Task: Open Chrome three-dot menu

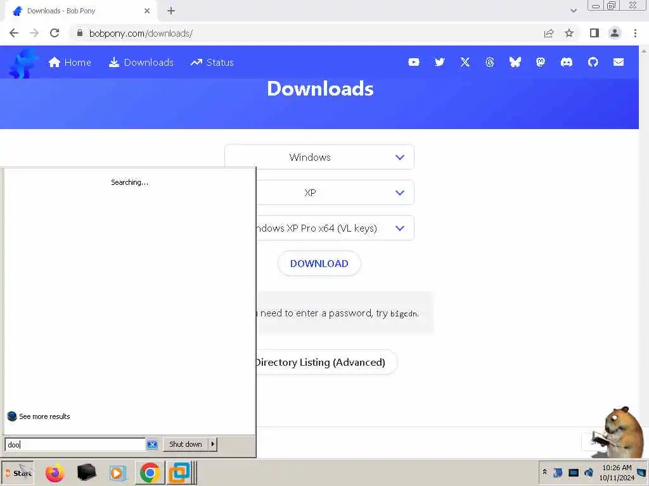Action: pyautogui.click(x=635, y=33)
